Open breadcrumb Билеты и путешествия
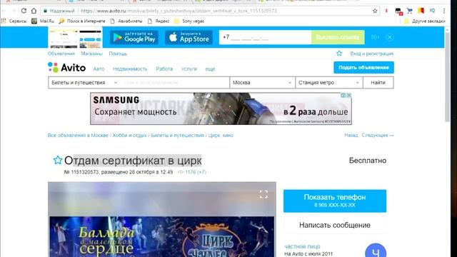The image size is (457, 257). pos(178,135)
